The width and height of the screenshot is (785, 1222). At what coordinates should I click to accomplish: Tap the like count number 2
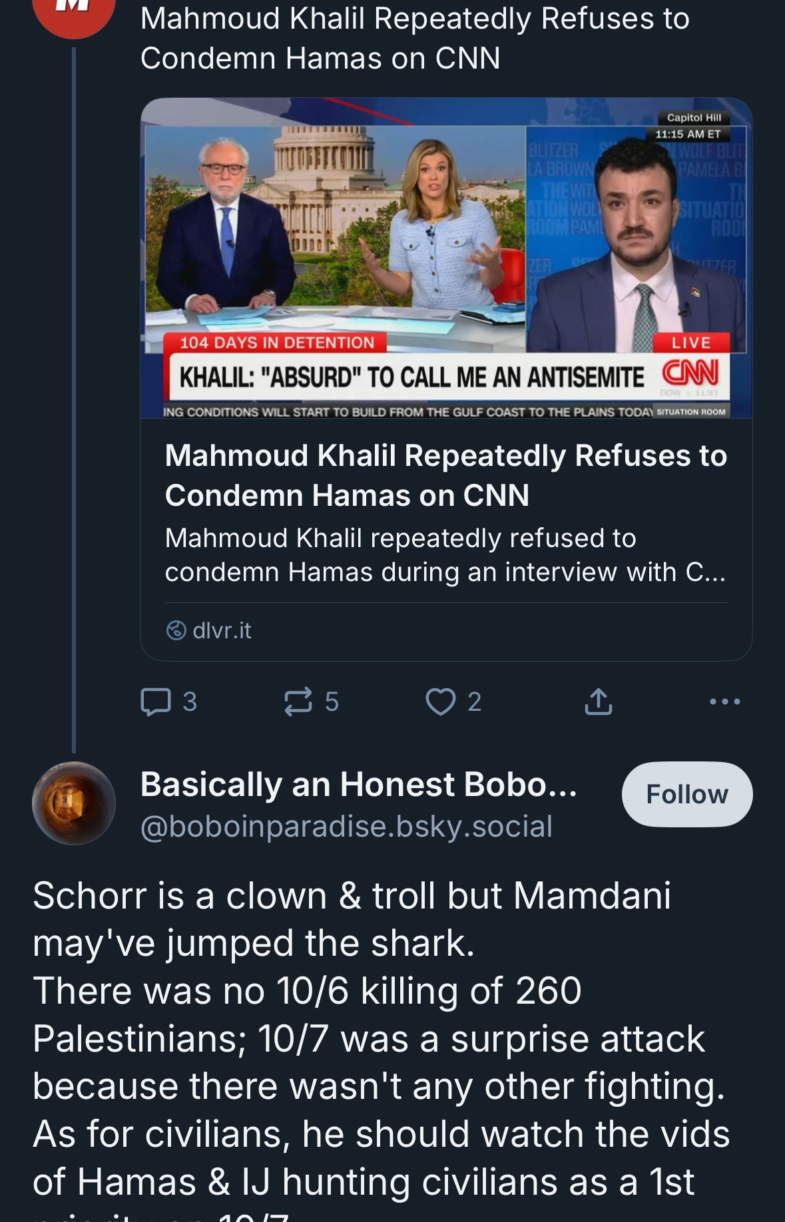474,702
